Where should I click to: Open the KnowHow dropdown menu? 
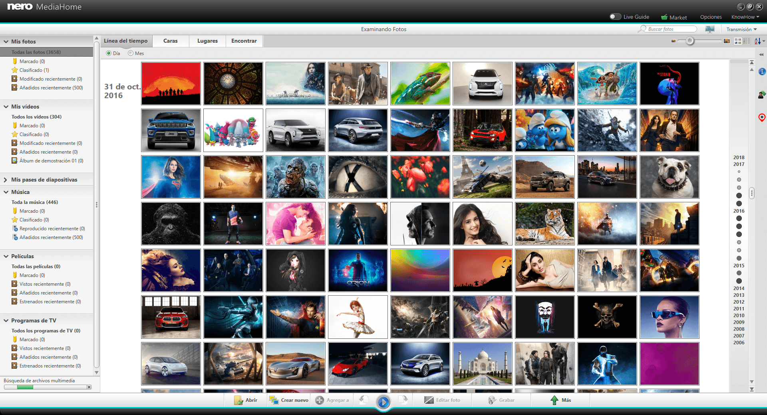(x=745, y=17)
